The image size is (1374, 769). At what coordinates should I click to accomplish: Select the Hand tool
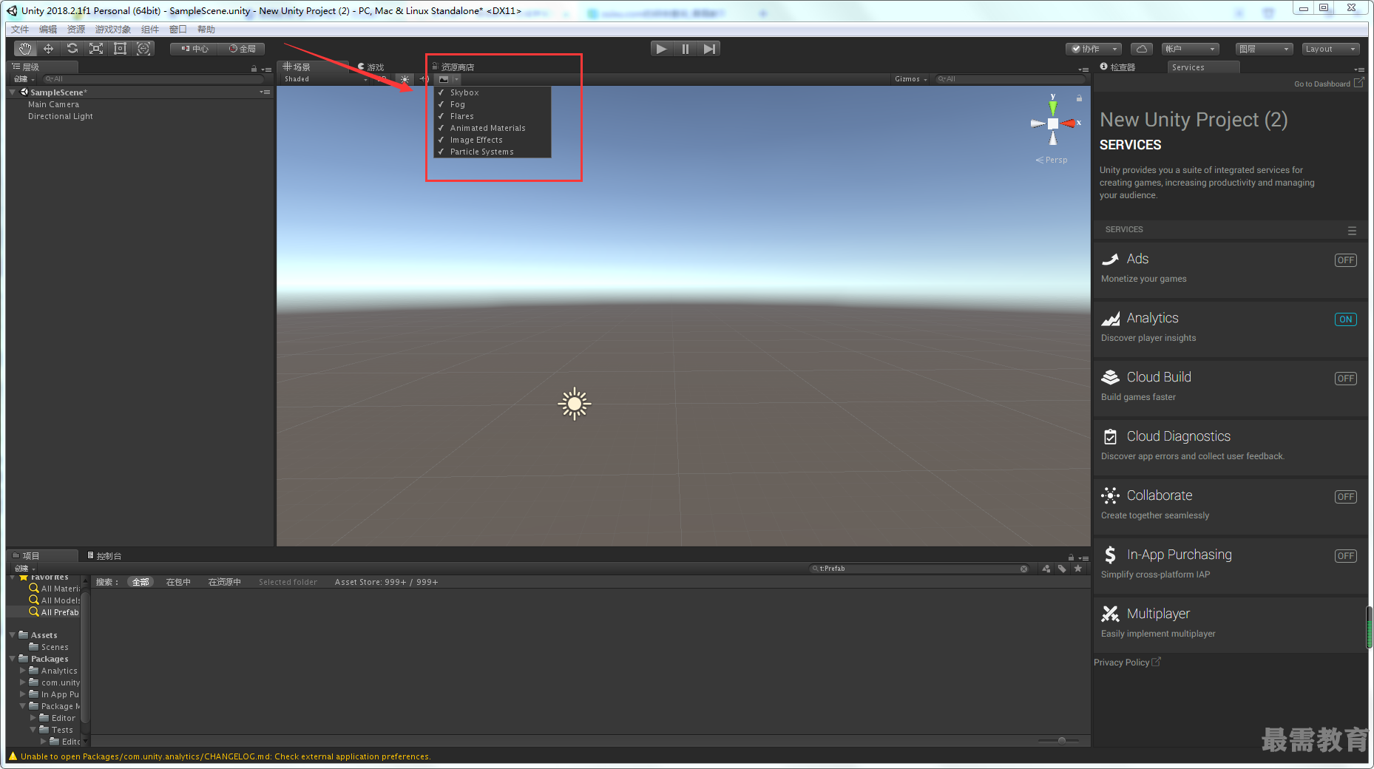click(x=25, y=49)
